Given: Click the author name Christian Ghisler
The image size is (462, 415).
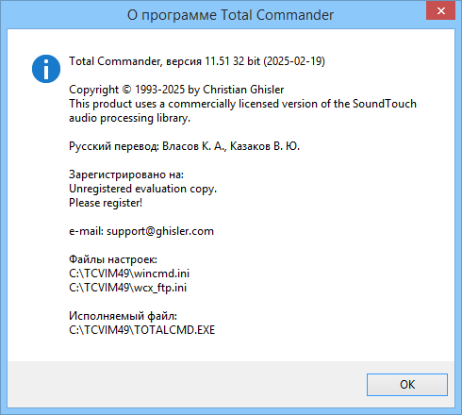Looking at the screenshot, I should click(x=243, y=90).
